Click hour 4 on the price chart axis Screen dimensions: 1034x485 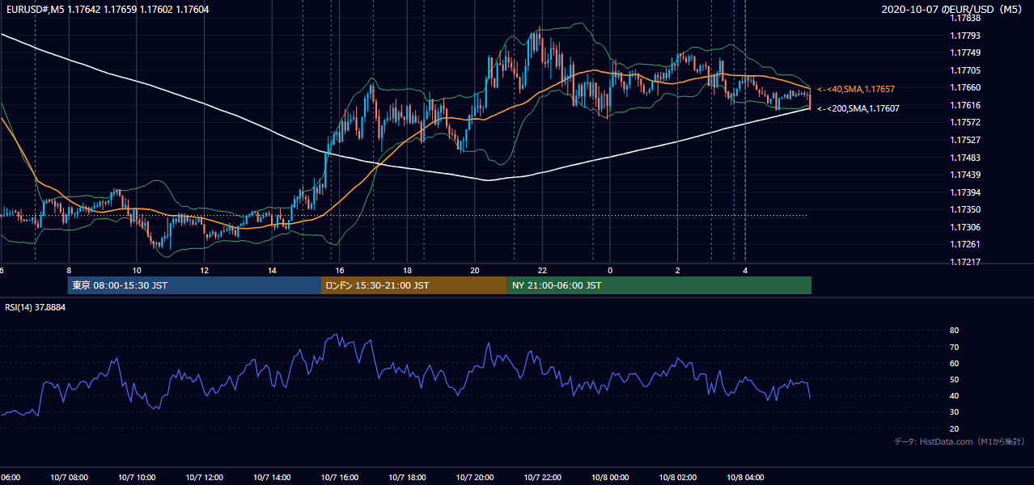pyautogui.click(x=745, y=270)
